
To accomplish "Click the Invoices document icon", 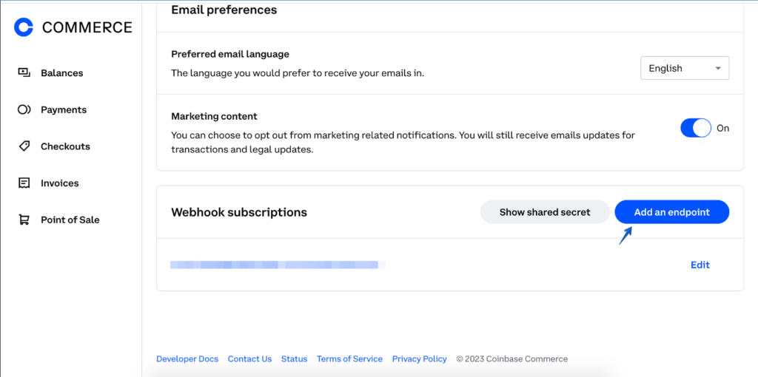I will tap(24, 183).
